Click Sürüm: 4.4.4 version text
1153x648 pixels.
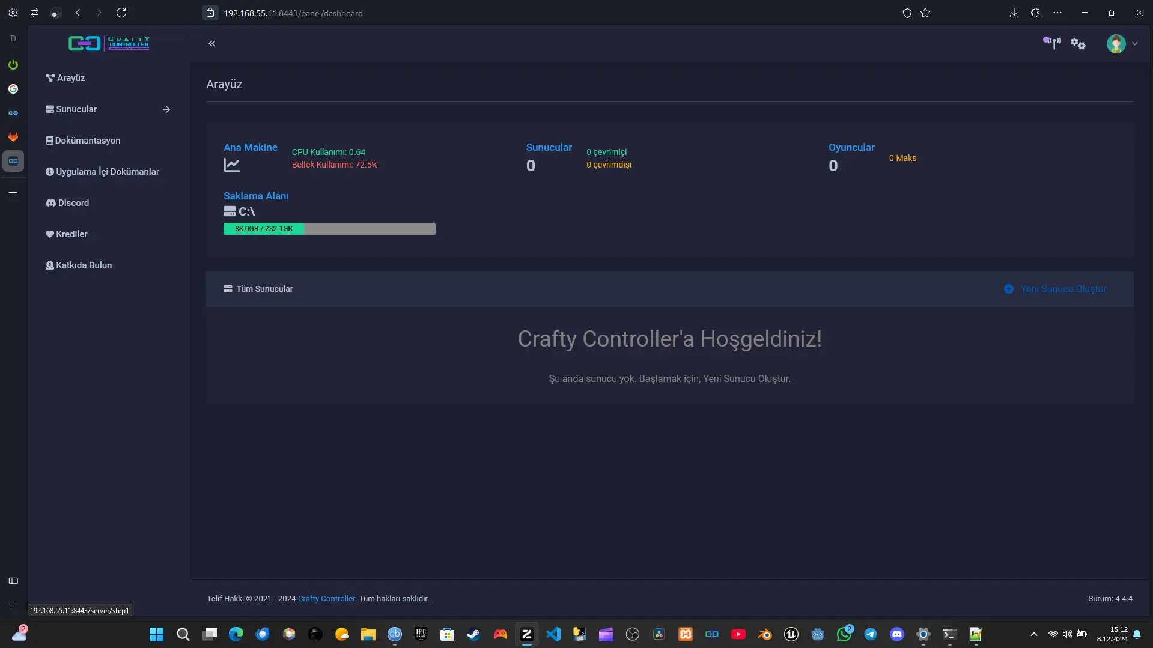coord(1110,599)
